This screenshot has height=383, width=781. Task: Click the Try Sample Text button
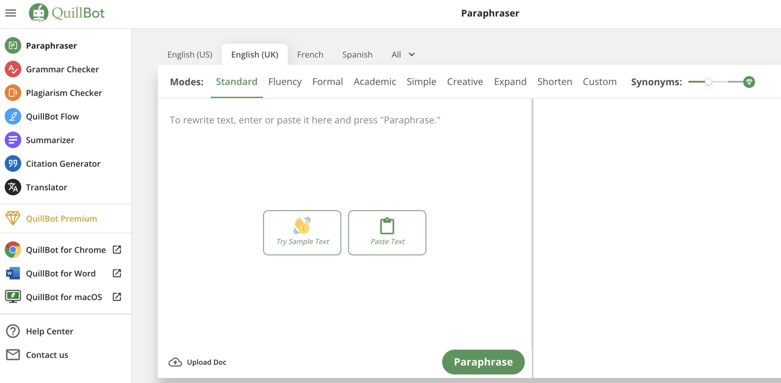coord(302,233)
